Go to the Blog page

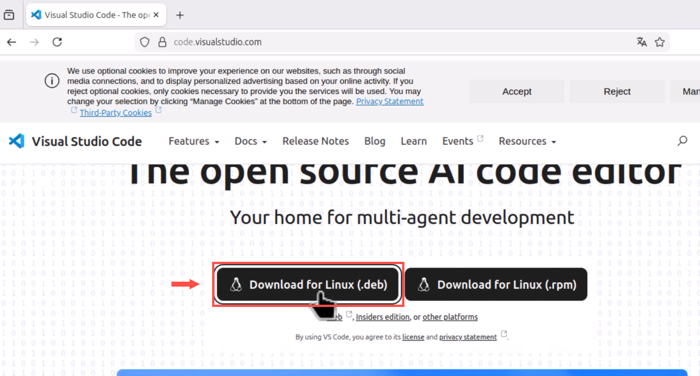[x=375, y=141]
